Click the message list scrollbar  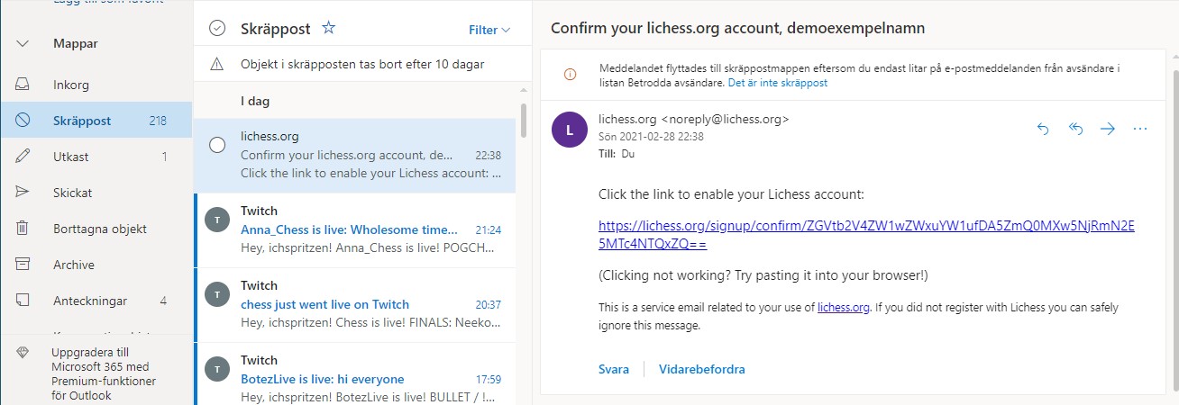click(x=523, y=118)
